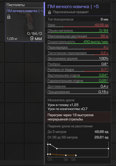Click the Урон stat row
The width and height of the screenshot is (116, 166).
(78, 25)
